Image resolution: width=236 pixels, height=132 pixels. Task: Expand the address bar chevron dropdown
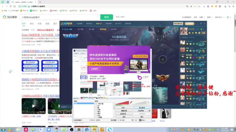tap(199, 6)
